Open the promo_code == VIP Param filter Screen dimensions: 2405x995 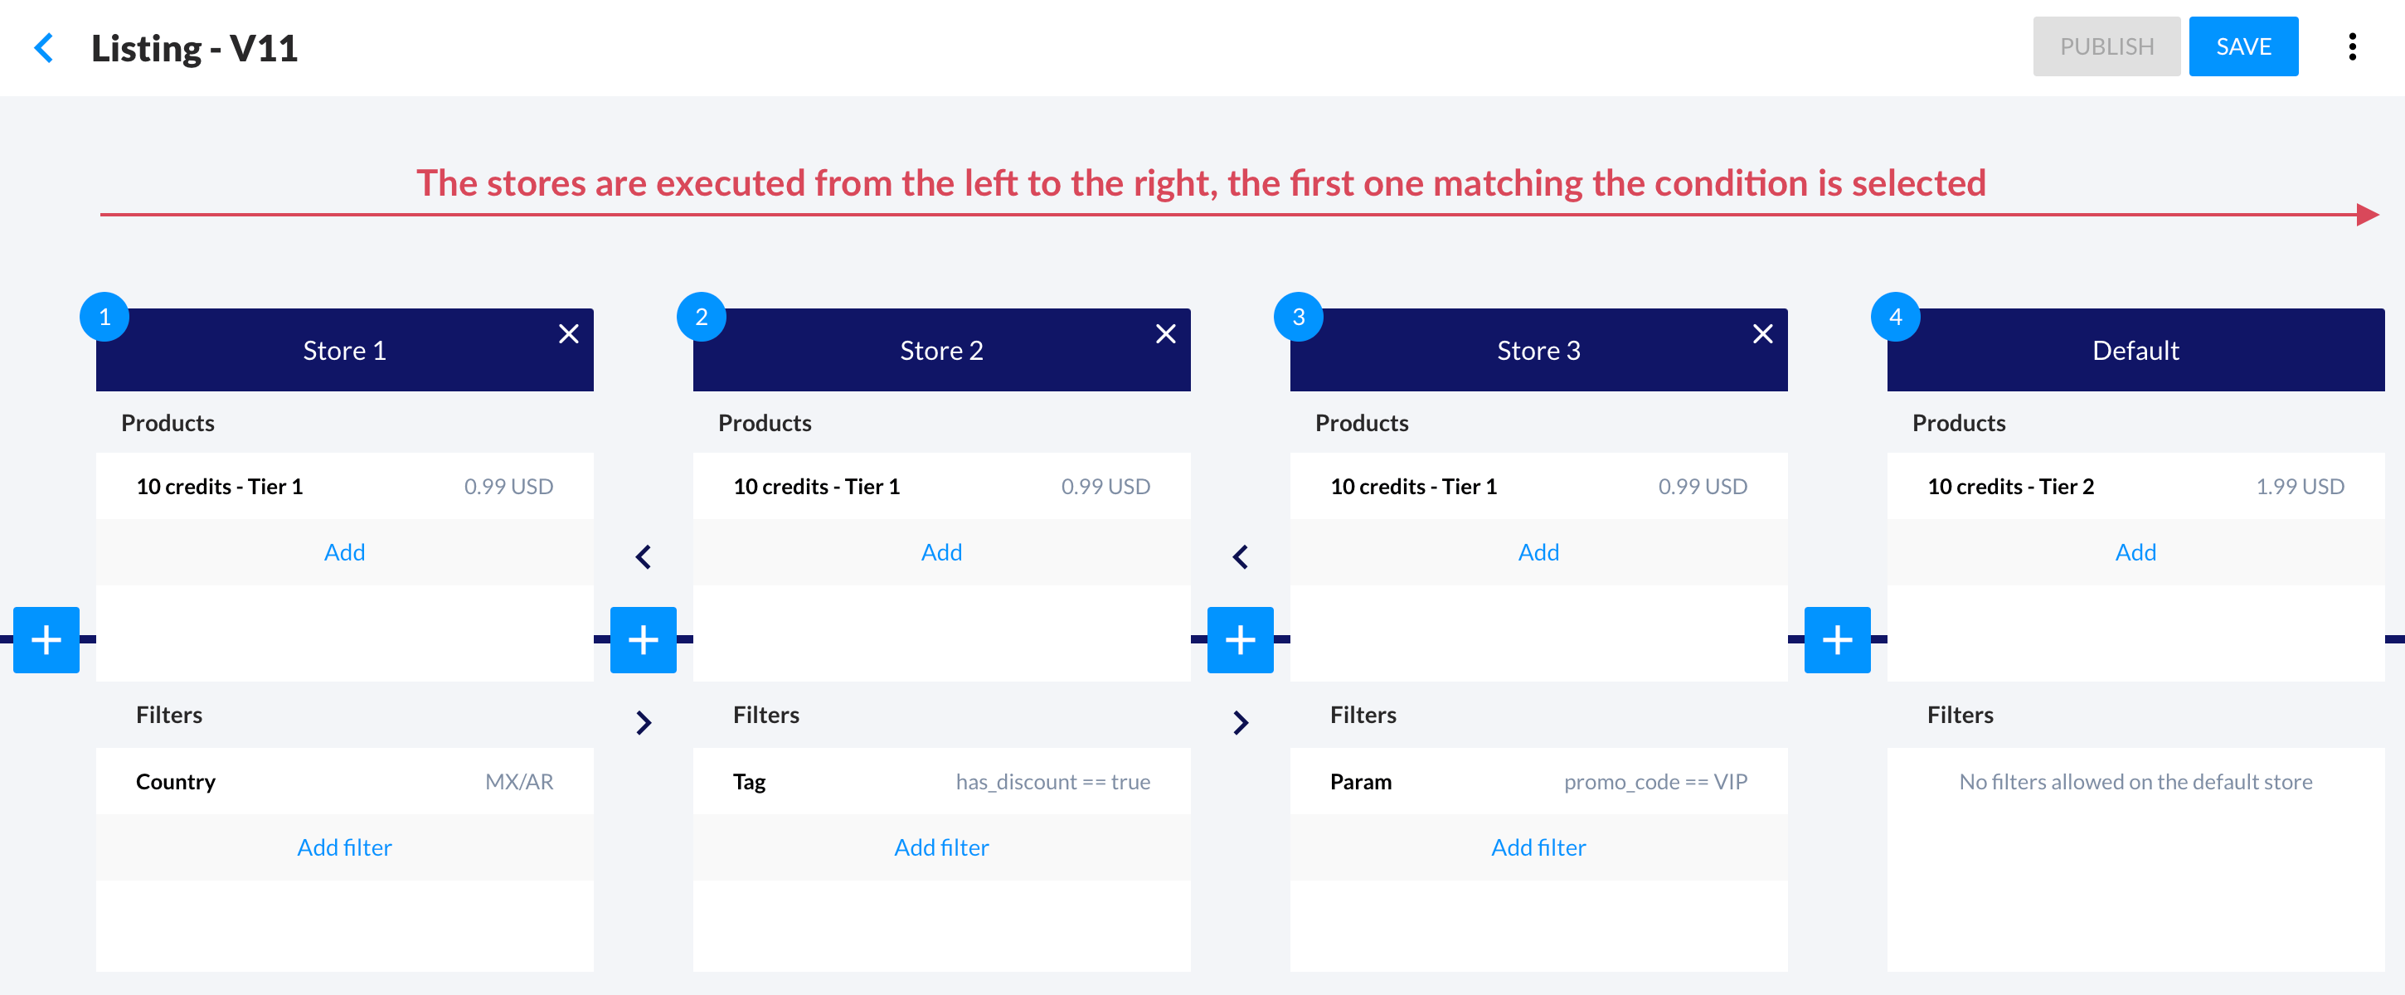point(1538,781)
